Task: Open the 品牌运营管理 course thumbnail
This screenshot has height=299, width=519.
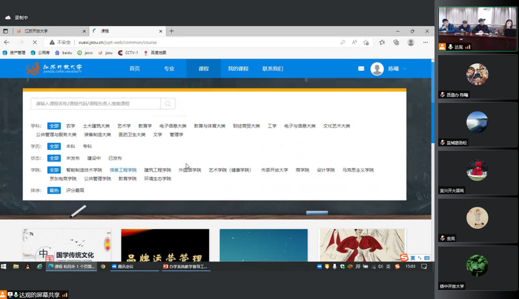Action: tap(165, 245)
